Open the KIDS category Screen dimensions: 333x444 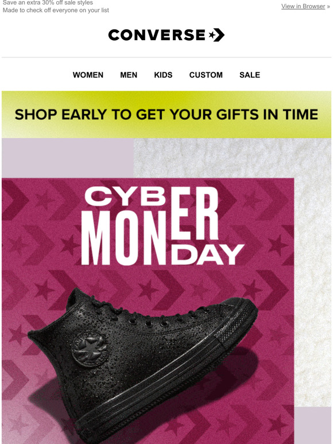tap(163, 75)
